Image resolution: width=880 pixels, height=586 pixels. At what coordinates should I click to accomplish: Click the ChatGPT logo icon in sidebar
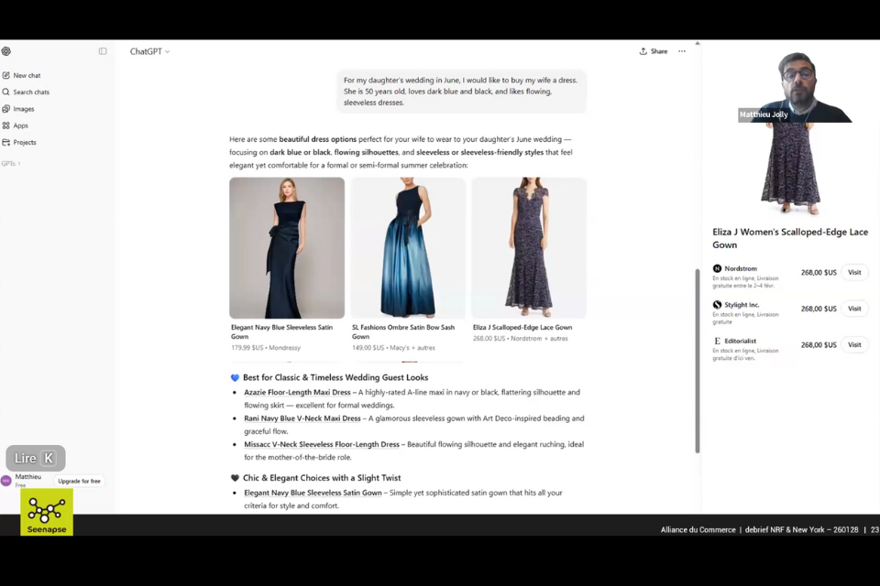6,51
